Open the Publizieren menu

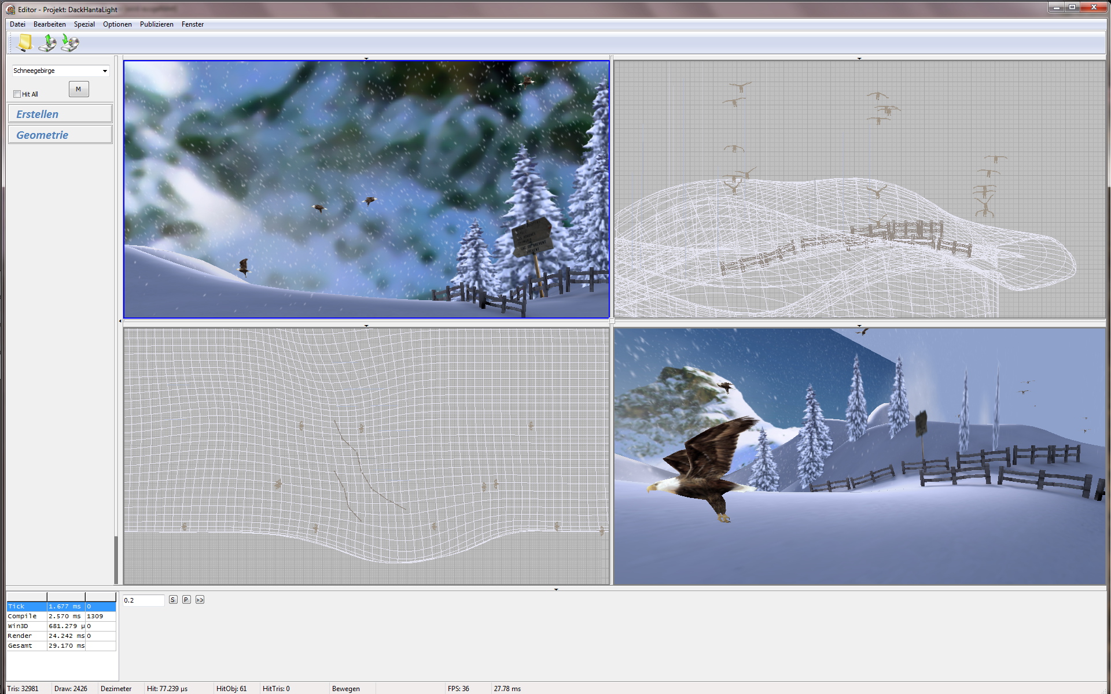156,24
